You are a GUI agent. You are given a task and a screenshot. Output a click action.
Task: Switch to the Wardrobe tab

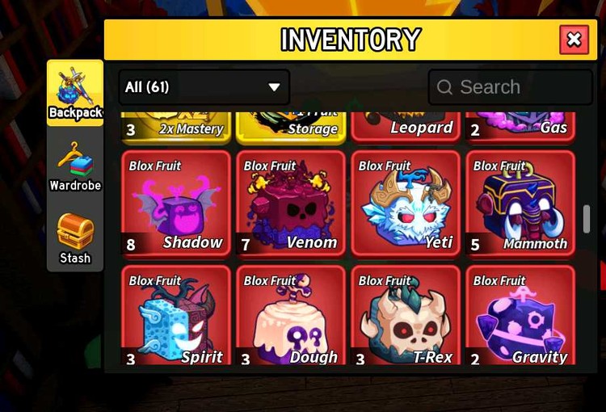[x=75, y=166]
